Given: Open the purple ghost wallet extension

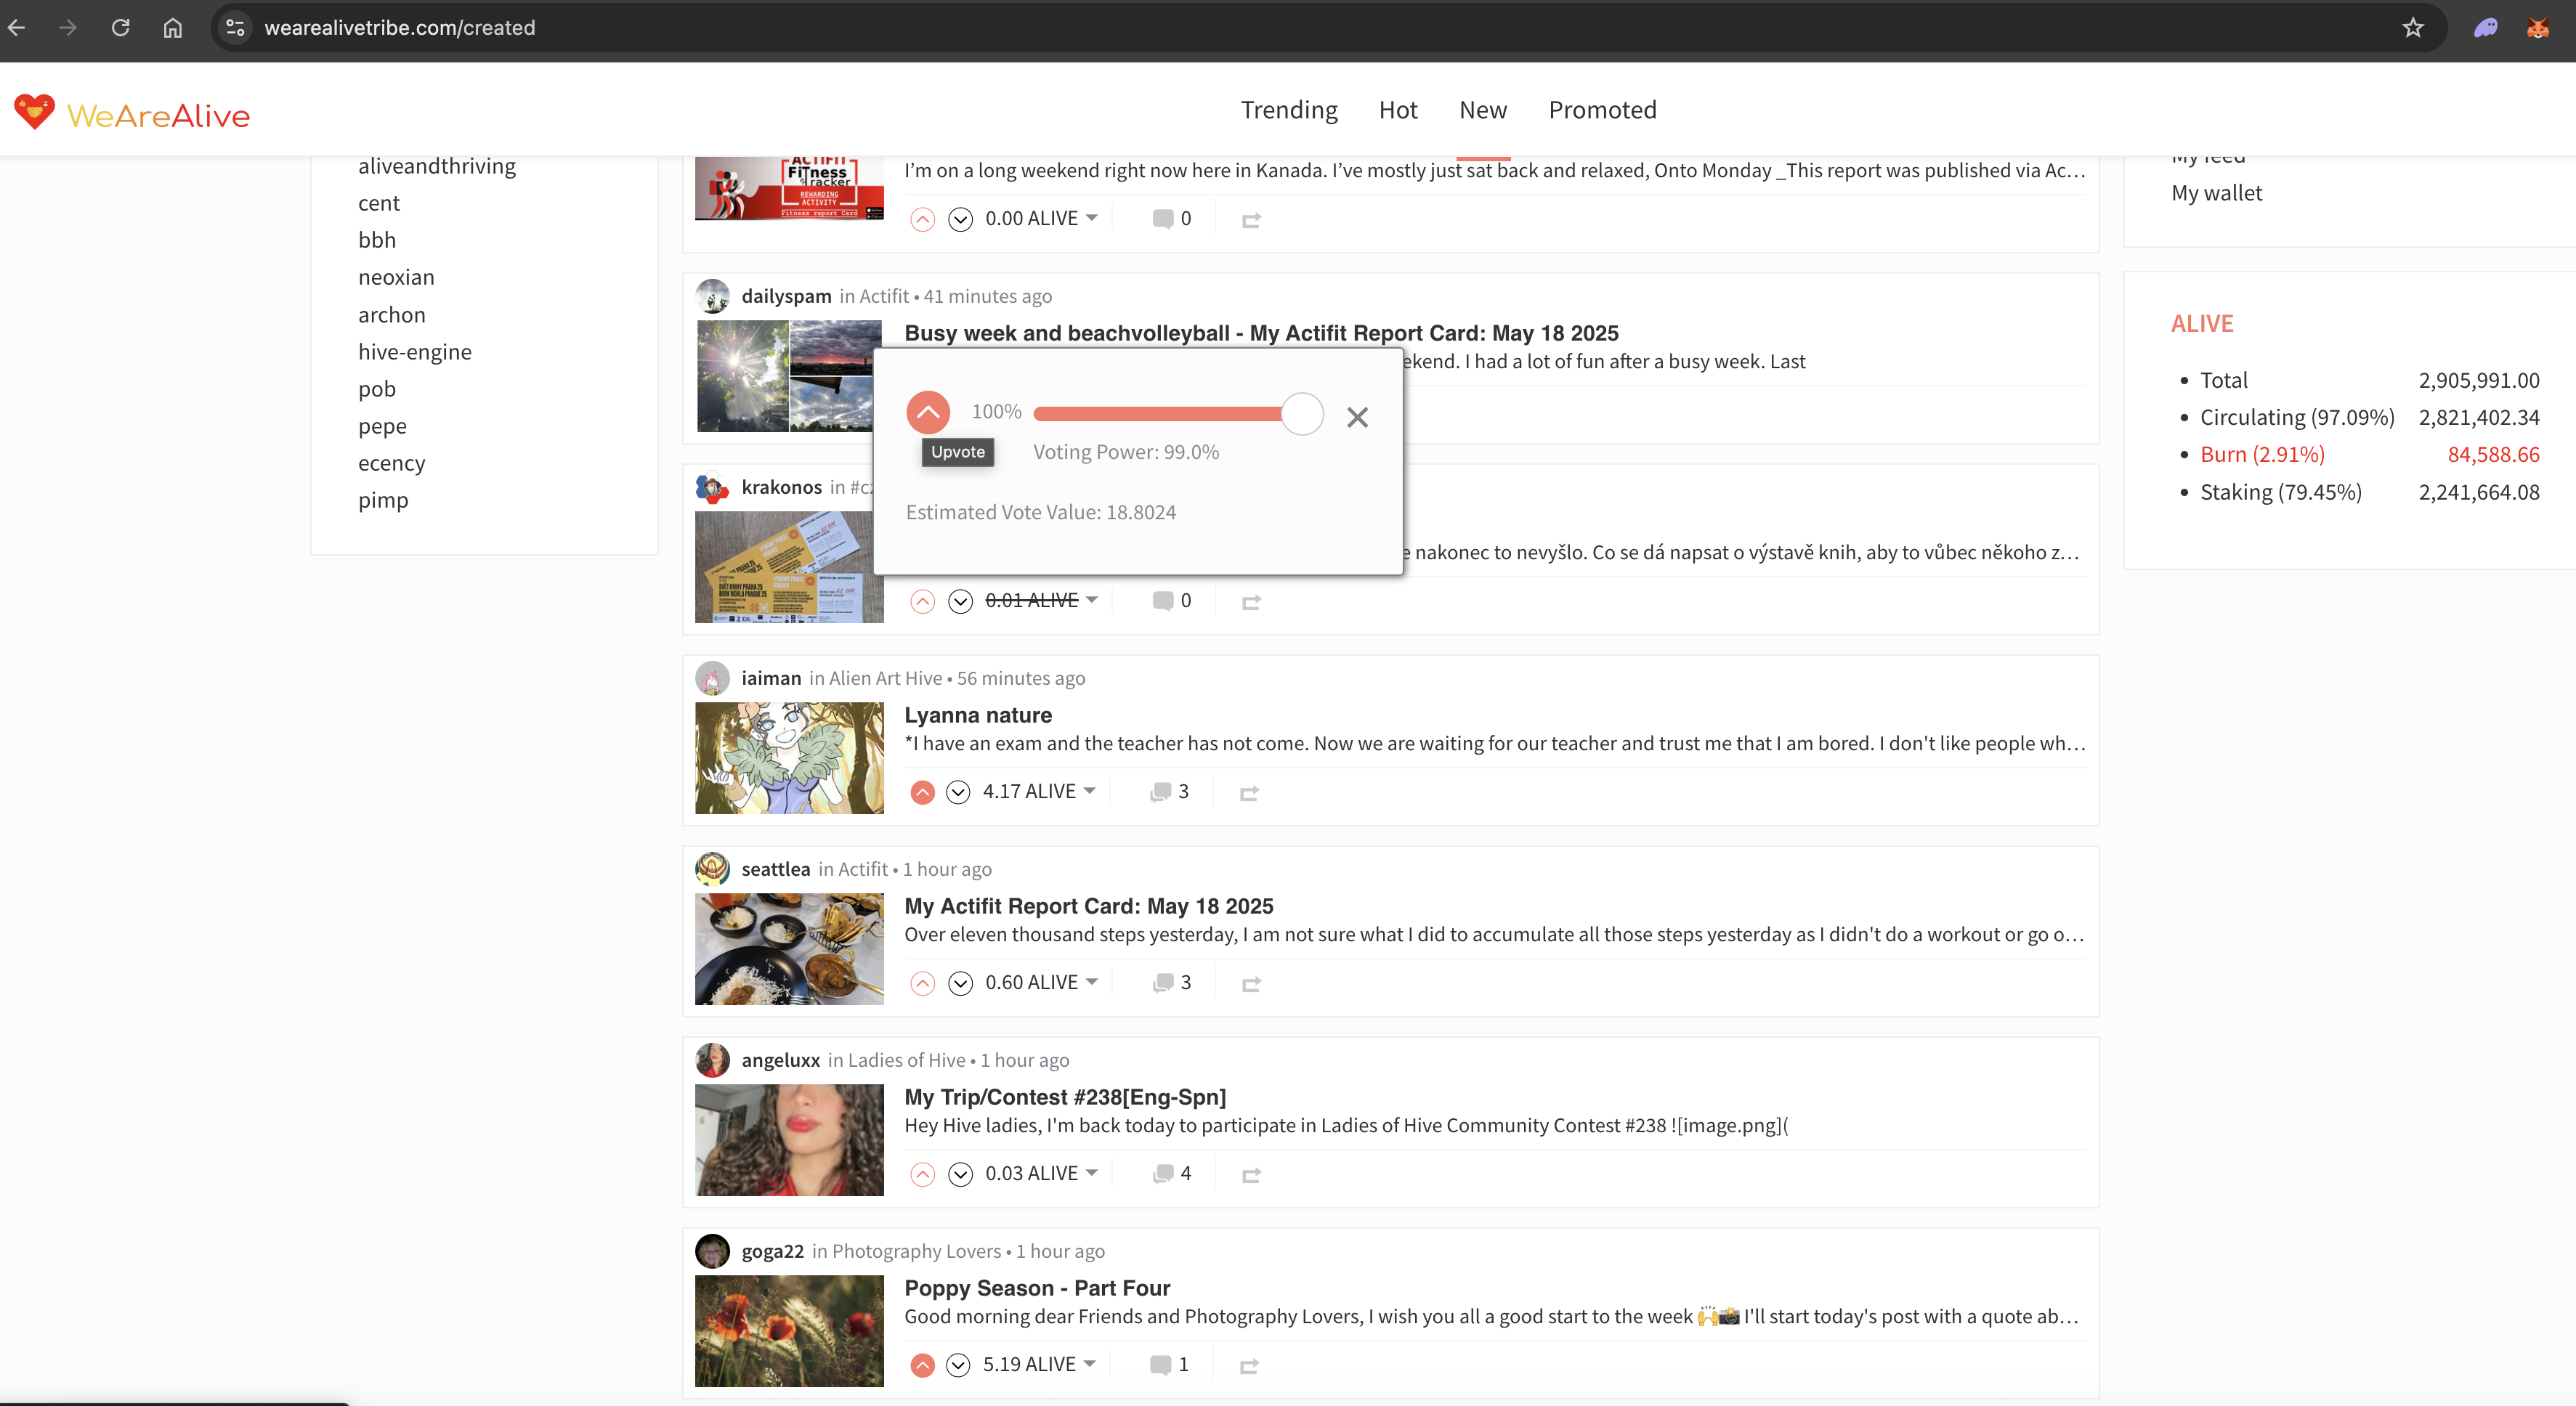Looking at the screenshot, I should pyautogui.click(x=2486, y=27).
